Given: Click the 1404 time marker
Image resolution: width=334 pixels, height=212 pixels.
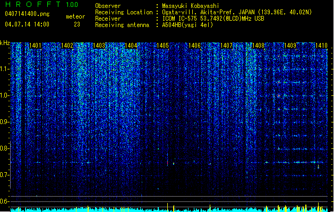Looking at the screenshot, I should click(131, 46).
